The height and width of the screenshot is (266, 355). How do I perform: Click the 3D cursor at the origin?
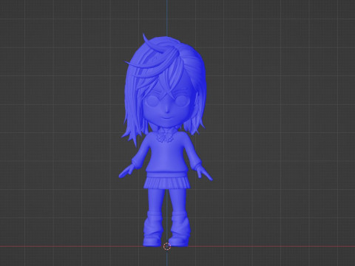[x=167, y=246]
